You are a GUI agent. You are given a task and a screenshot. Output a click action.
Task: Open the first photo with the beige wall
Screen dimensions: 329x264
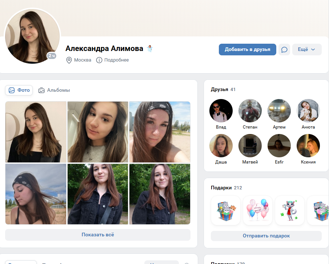(x=36, y=132)
